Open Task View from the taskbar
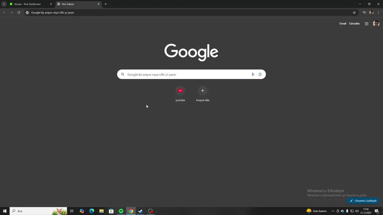The image size is (383, 215). pyautogui.click(x=72, y=211)
